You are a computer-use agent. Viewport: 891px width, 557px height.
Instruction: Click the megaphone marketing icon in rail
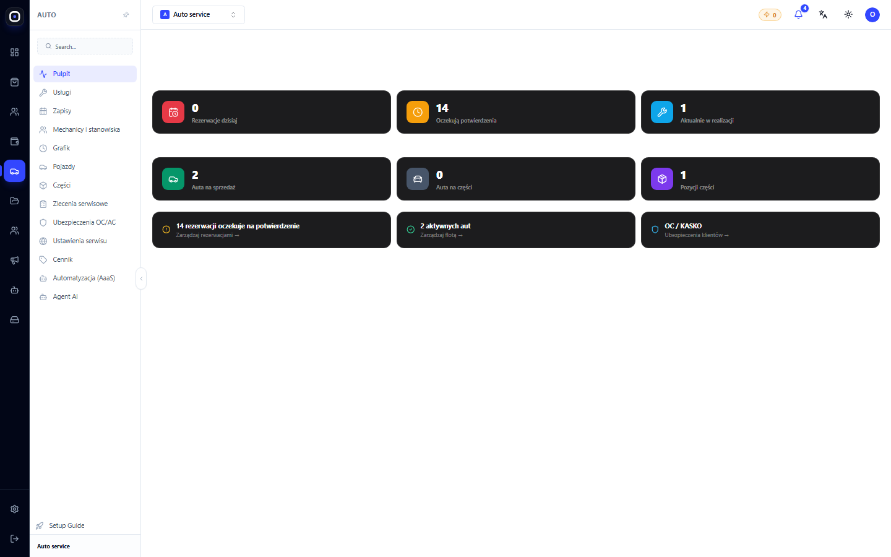[x=15, y=261]
